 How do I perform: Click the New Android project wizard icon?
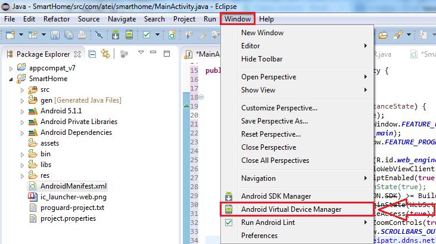[x=33, y=35]
